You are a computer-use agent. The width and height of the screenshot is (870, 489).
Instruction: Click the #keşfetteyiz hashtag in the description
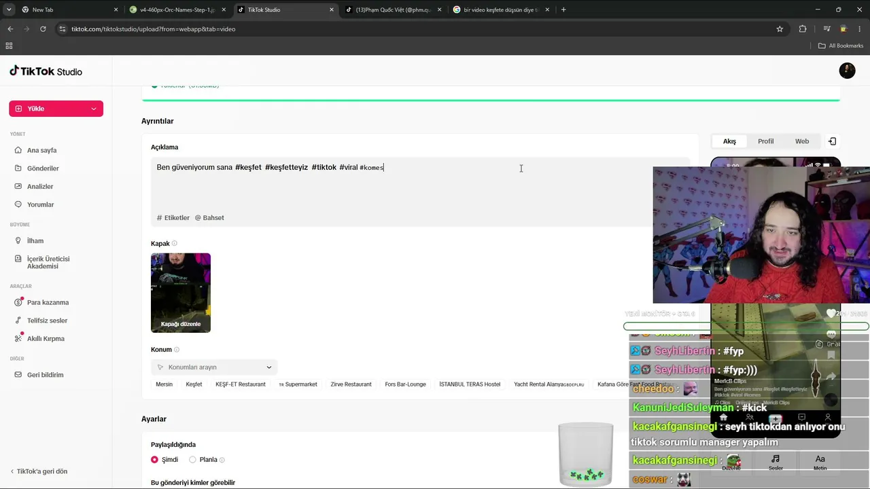pyautogui.click(x=286, y=167)
